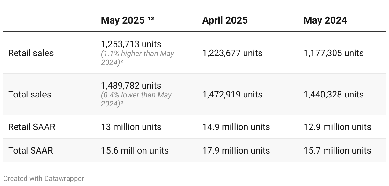The height and width of the screenshot is (186, 389).
Task: Click the 1,253,713 units cell
Action: tap(131, 44)
